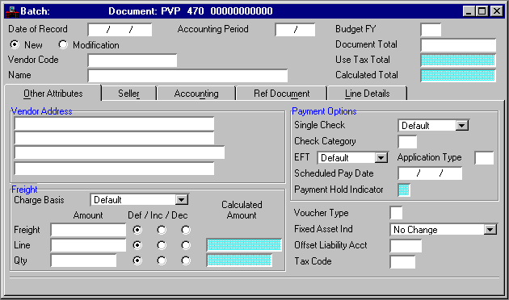This screenshot has height=300, width=509.
Task: Click the Use Tax Total field
Action: [458, 60]
